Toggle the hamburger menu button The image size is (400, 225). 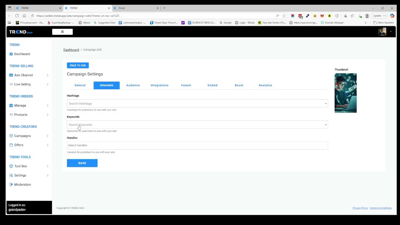tap(62, 32)
